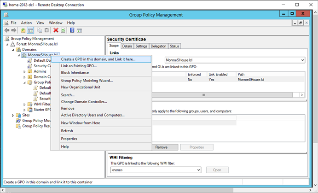
Task: Choose 'Link an Existing GPO...' from context menu
Action: 79,66
